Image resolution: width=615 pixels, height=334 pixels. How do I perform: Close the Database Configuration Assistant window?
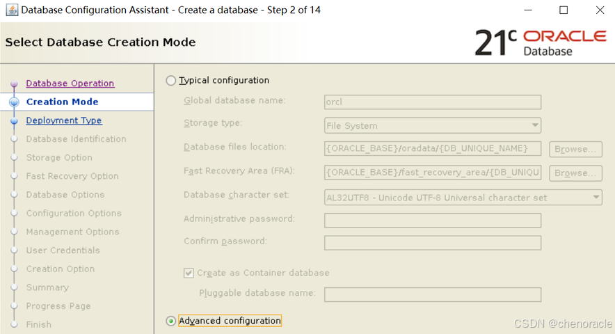click(600, 10)
